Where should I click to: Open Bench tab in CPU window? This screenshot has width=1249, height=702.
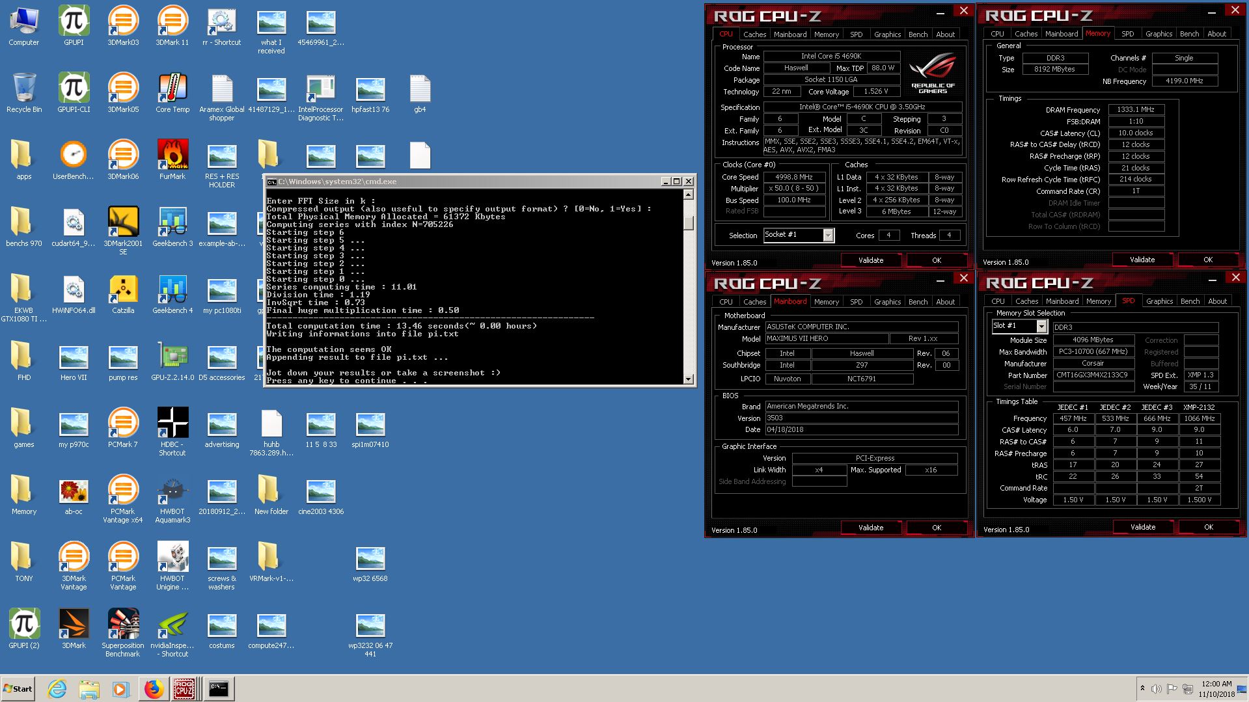918,34
